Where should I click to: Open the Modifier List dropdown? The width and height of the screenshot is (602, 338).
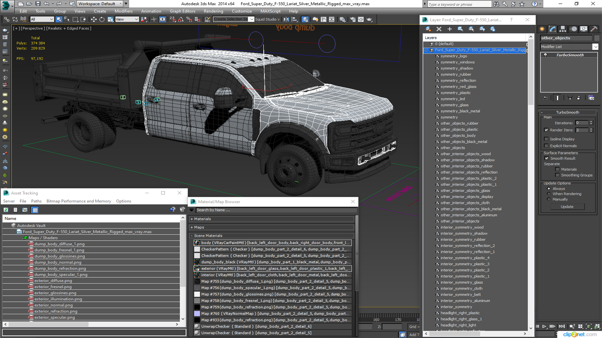[x=595, y=47]
